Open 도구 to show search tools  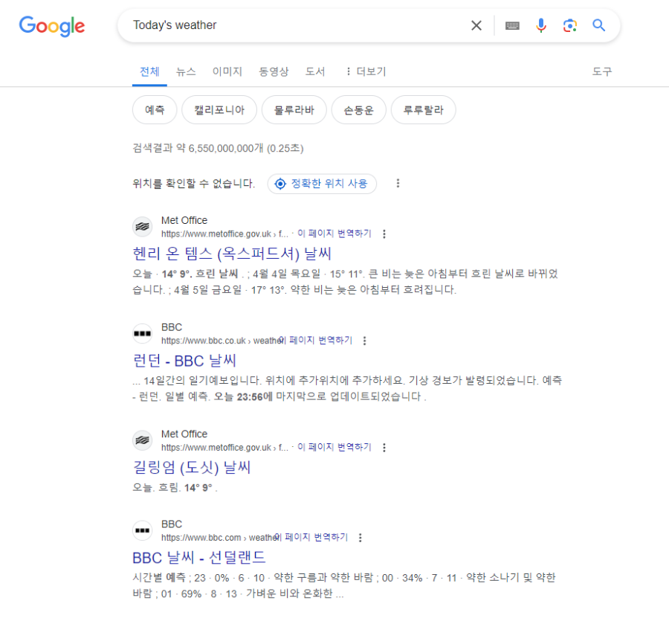tap(602, 71)
